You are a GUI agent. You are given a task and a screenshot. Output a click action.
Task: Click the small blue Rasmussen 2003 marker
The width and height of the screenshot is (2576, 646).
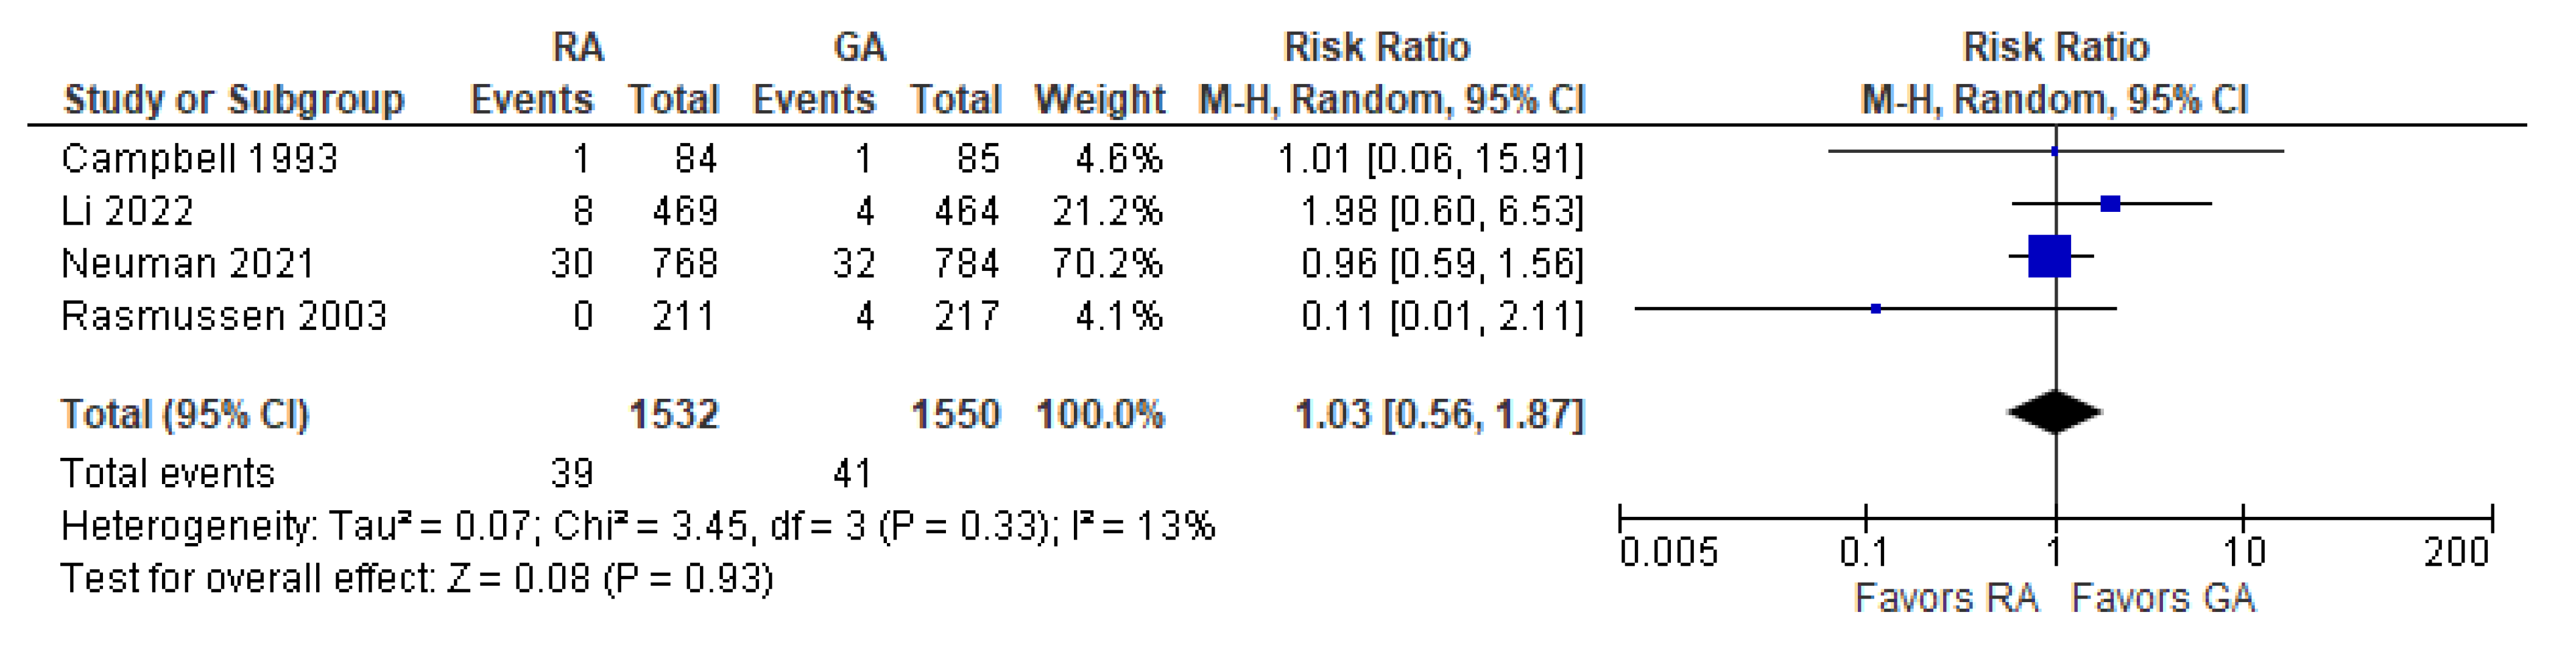coord(1876,309)
